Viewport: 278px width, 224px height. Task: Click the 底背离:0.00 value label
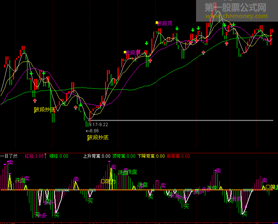tap(178, 156)
